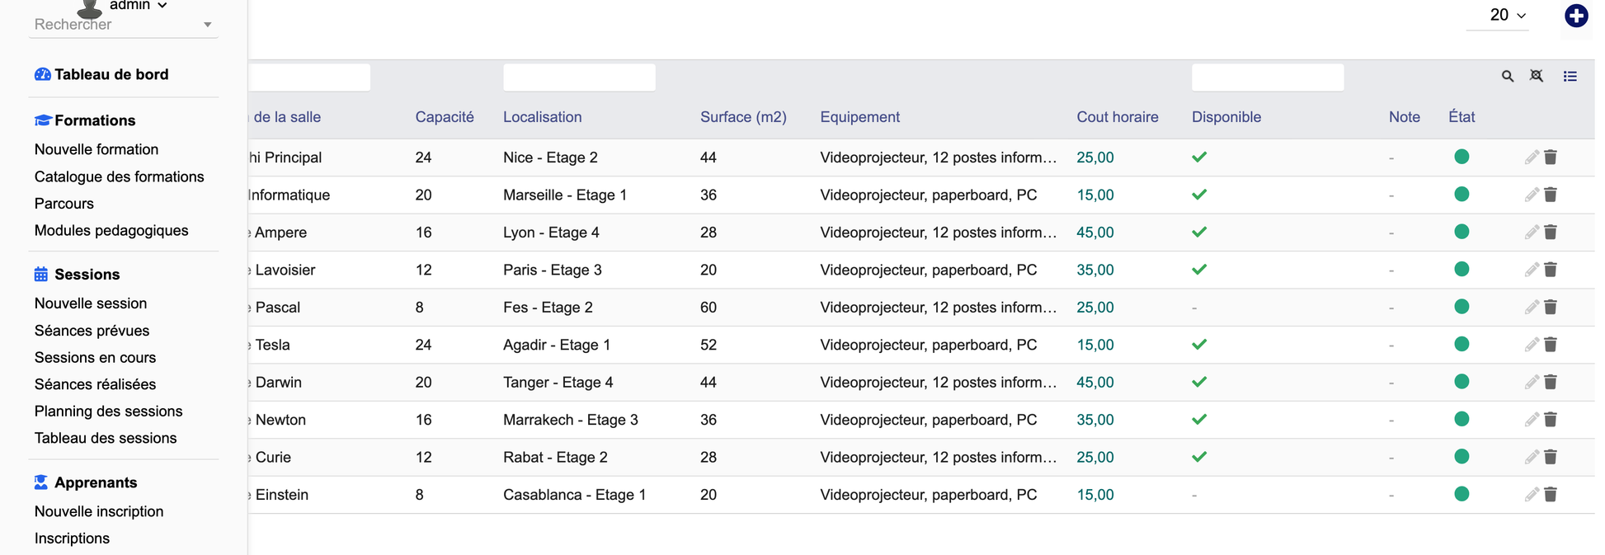Click the blue plus add button
This screenshot has height=555, width=1605.
tap(1575, 16)
